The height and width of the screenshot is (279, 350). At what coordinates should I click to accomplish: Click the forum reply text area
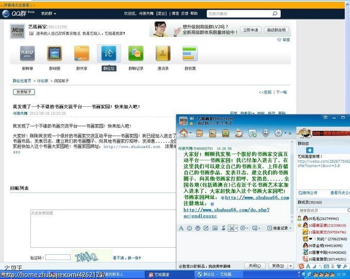(x=103, y=229)
